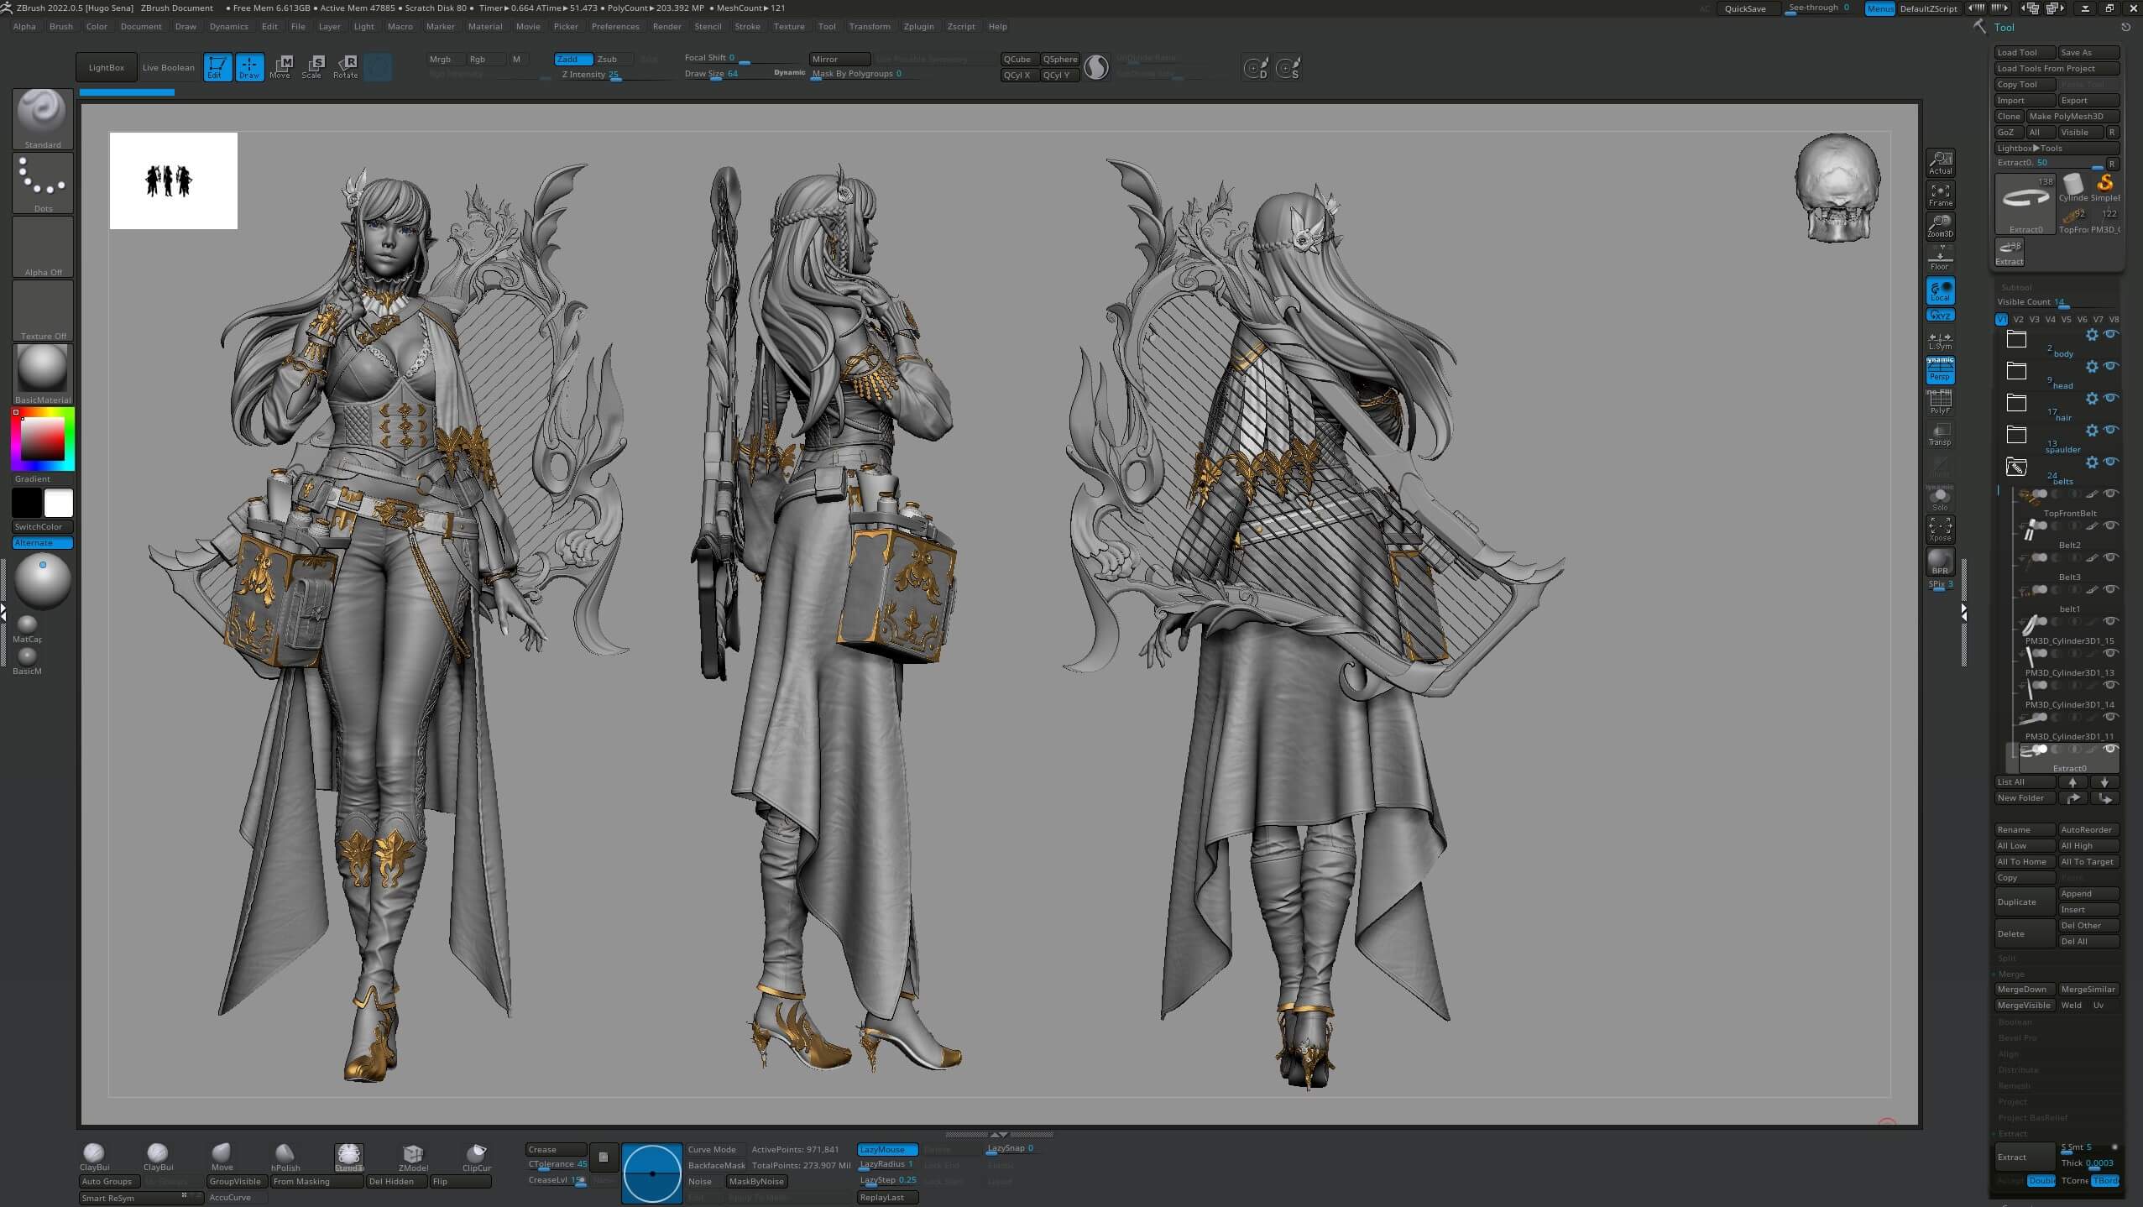This screenshot has width=2143, height=1207.
Task: Click the LightBox button
Action: point(107,68)
